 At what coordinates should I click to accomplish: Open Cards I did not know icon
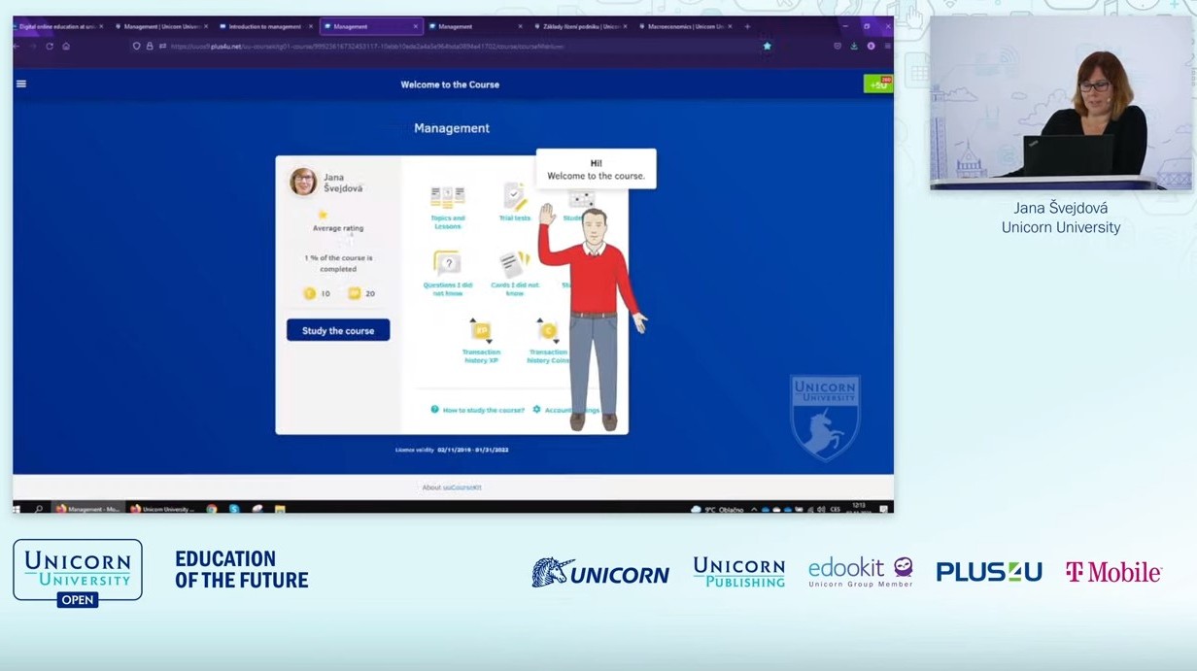514,264
